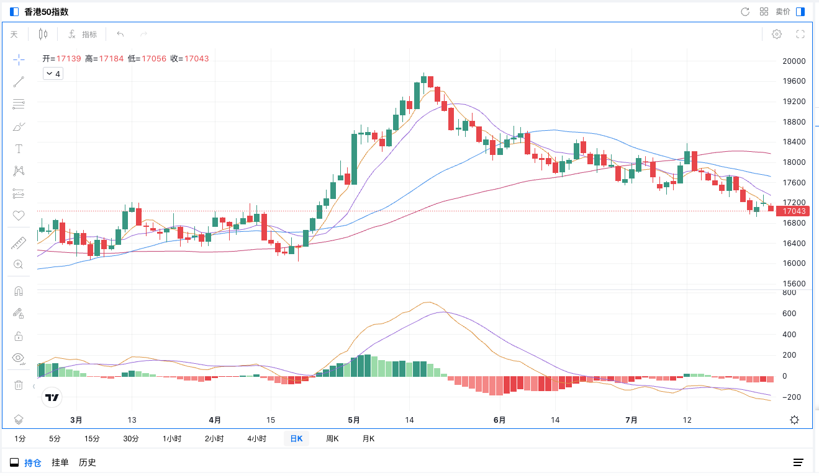Select the trend line drawing tool
Screen dimensions: 819x476
(x=19, y=82)
